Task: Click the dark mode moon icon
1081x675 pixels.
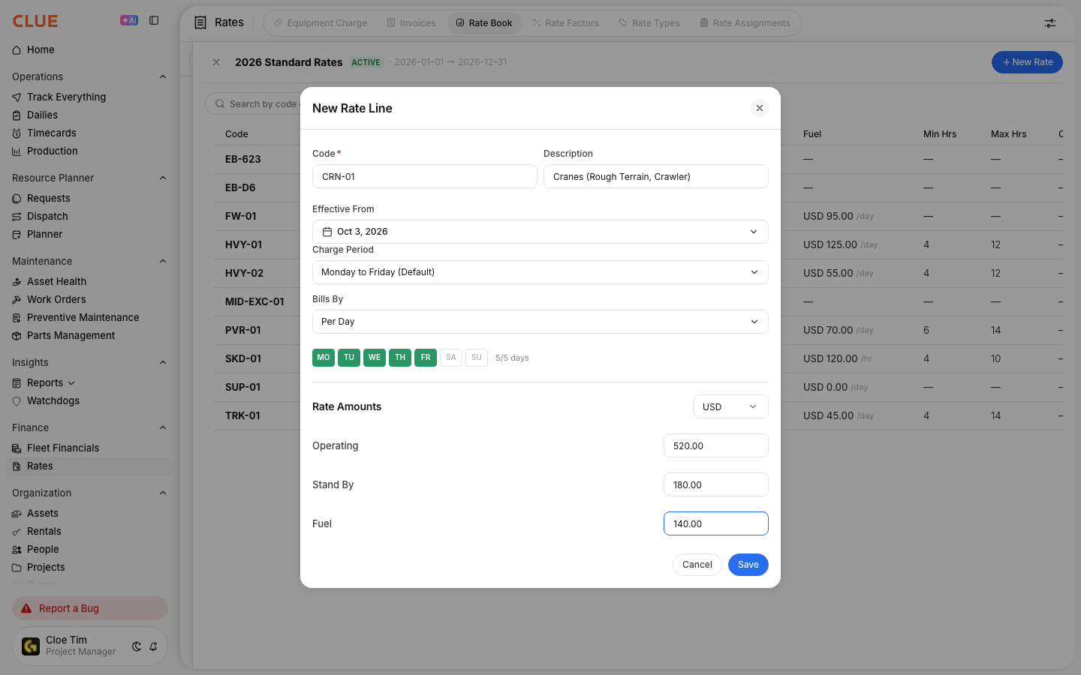Action: point(137,646)
